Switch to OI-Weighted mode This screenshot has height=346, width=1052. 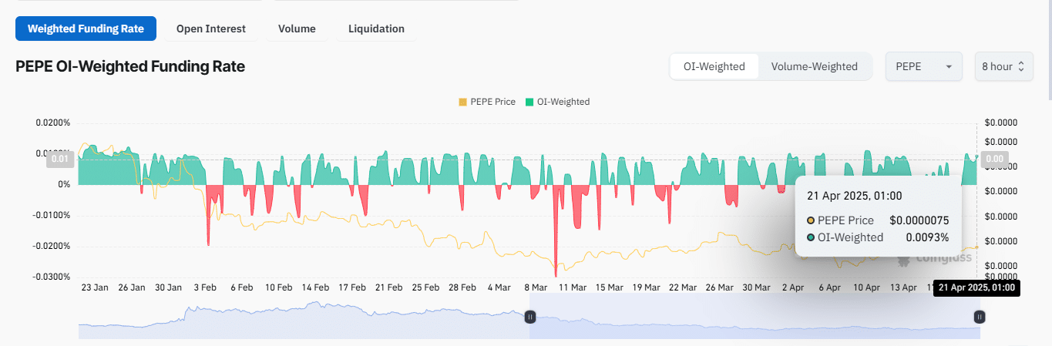click(714, 66)
